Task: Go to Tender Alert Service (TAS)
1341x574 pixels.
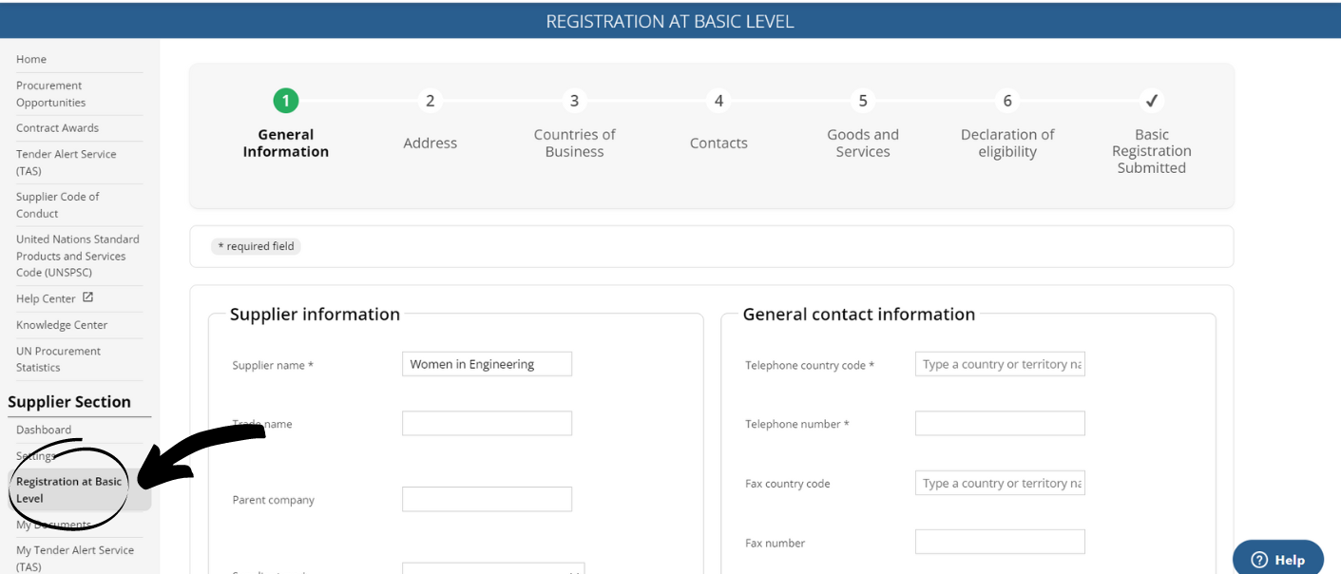Action: (x=67, y=163)
